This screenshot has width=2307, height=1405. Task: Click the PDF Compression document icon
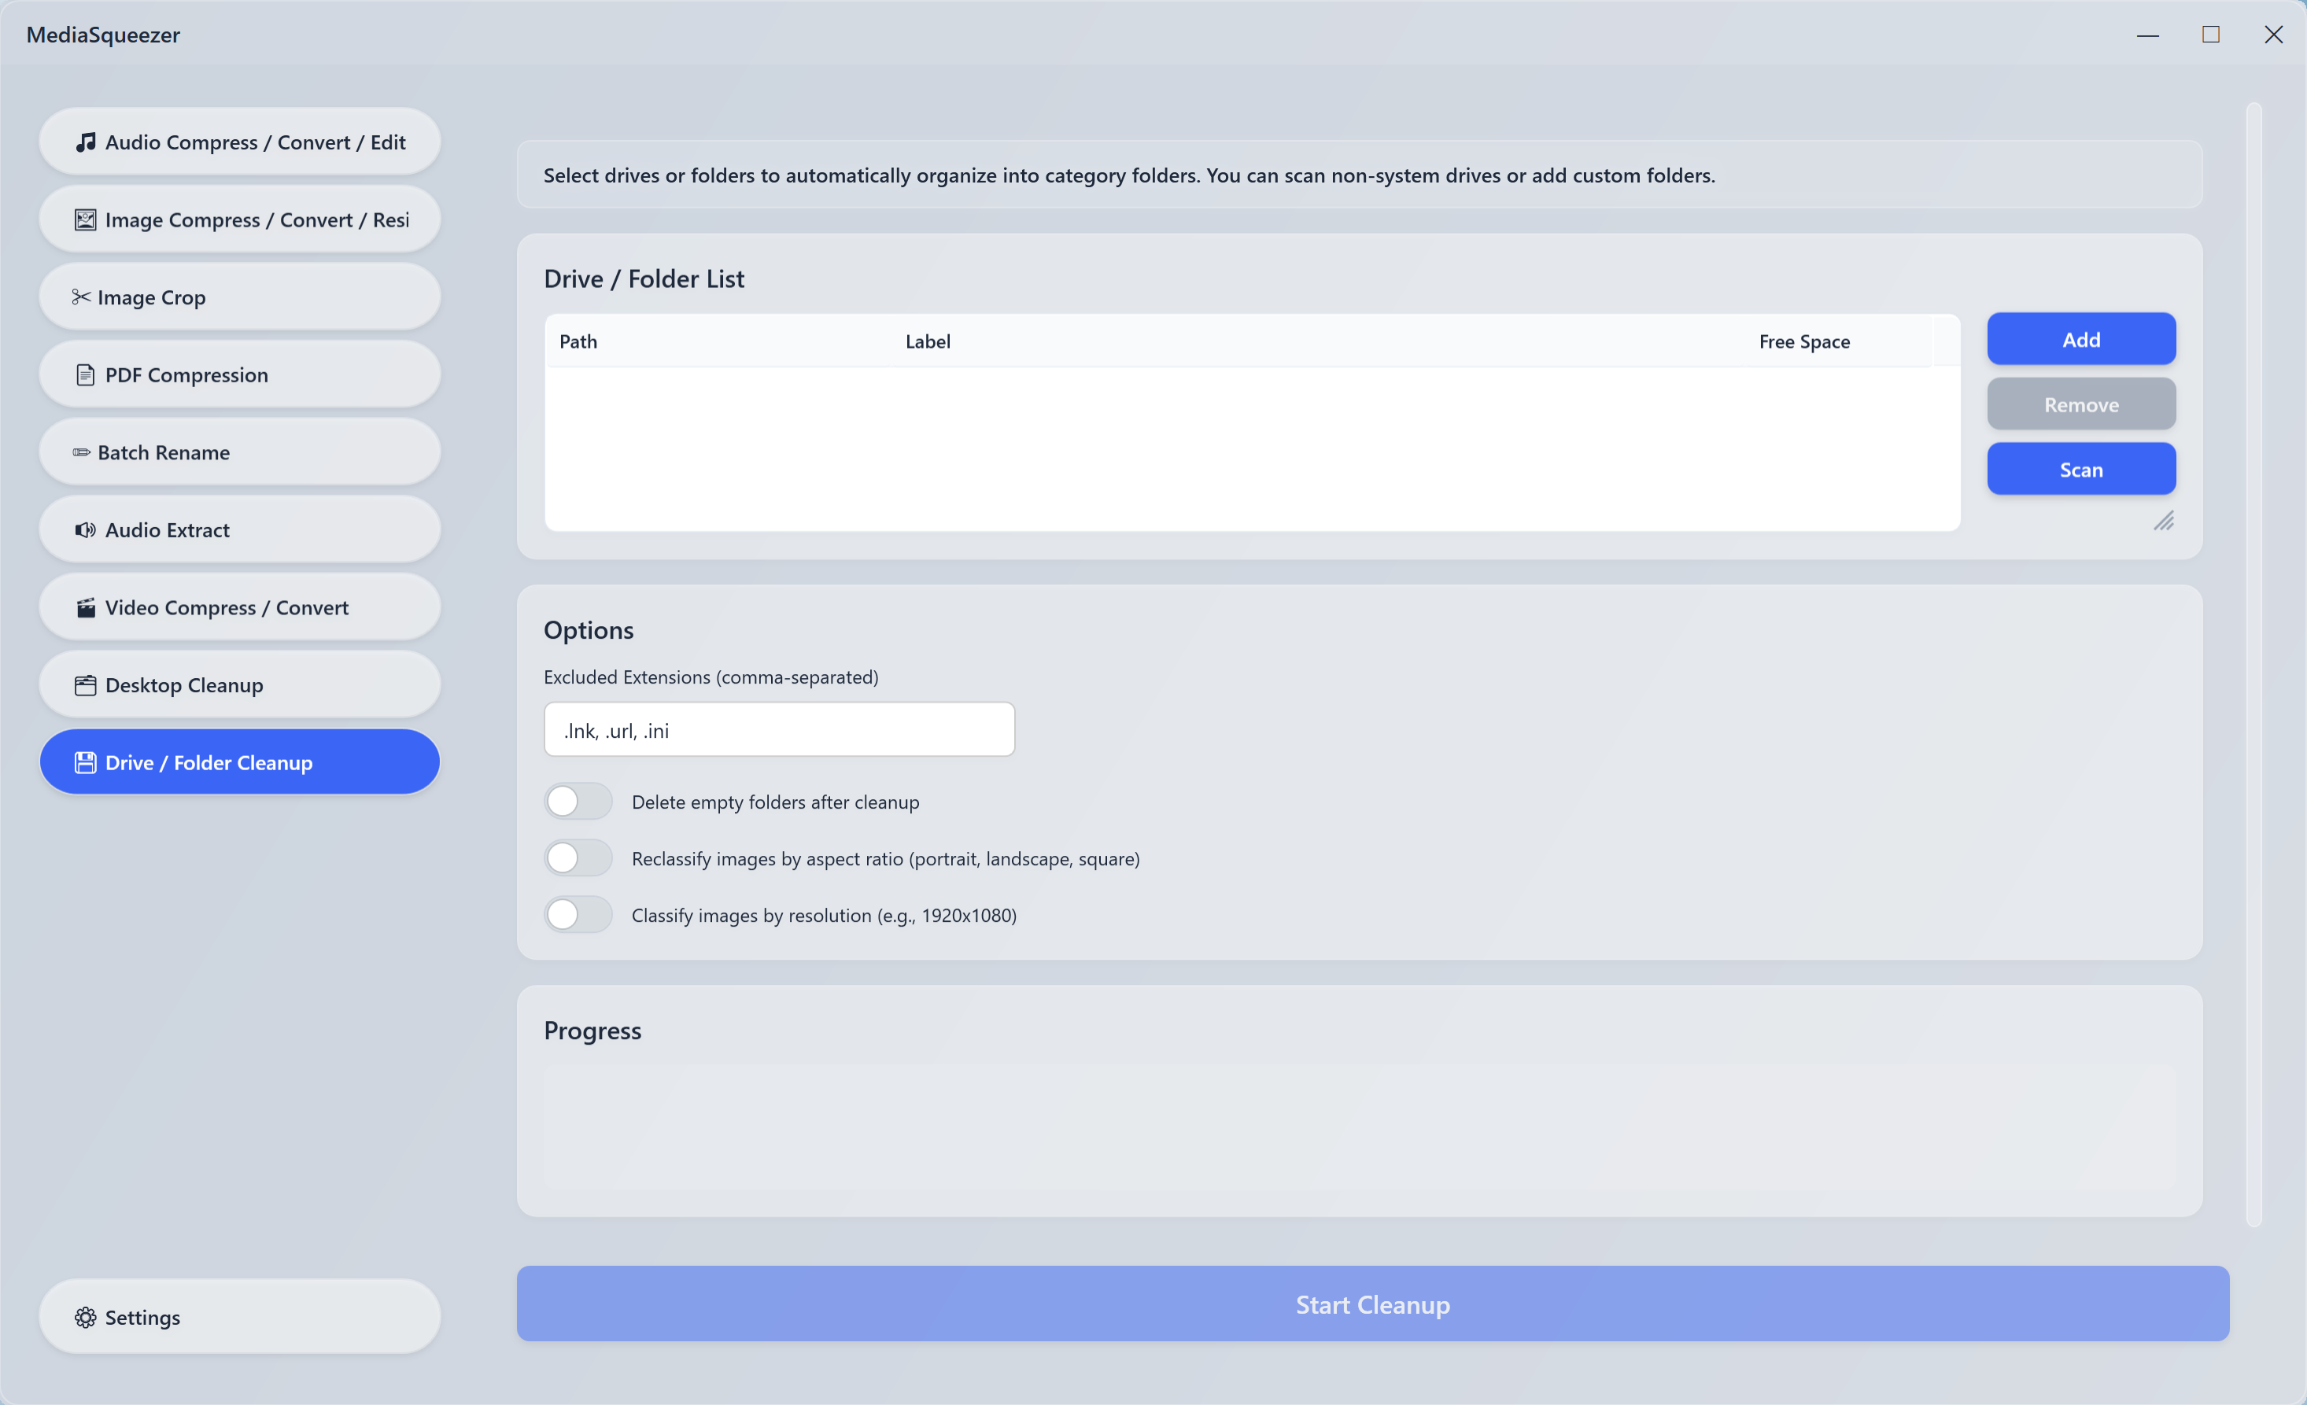(85, 374)
